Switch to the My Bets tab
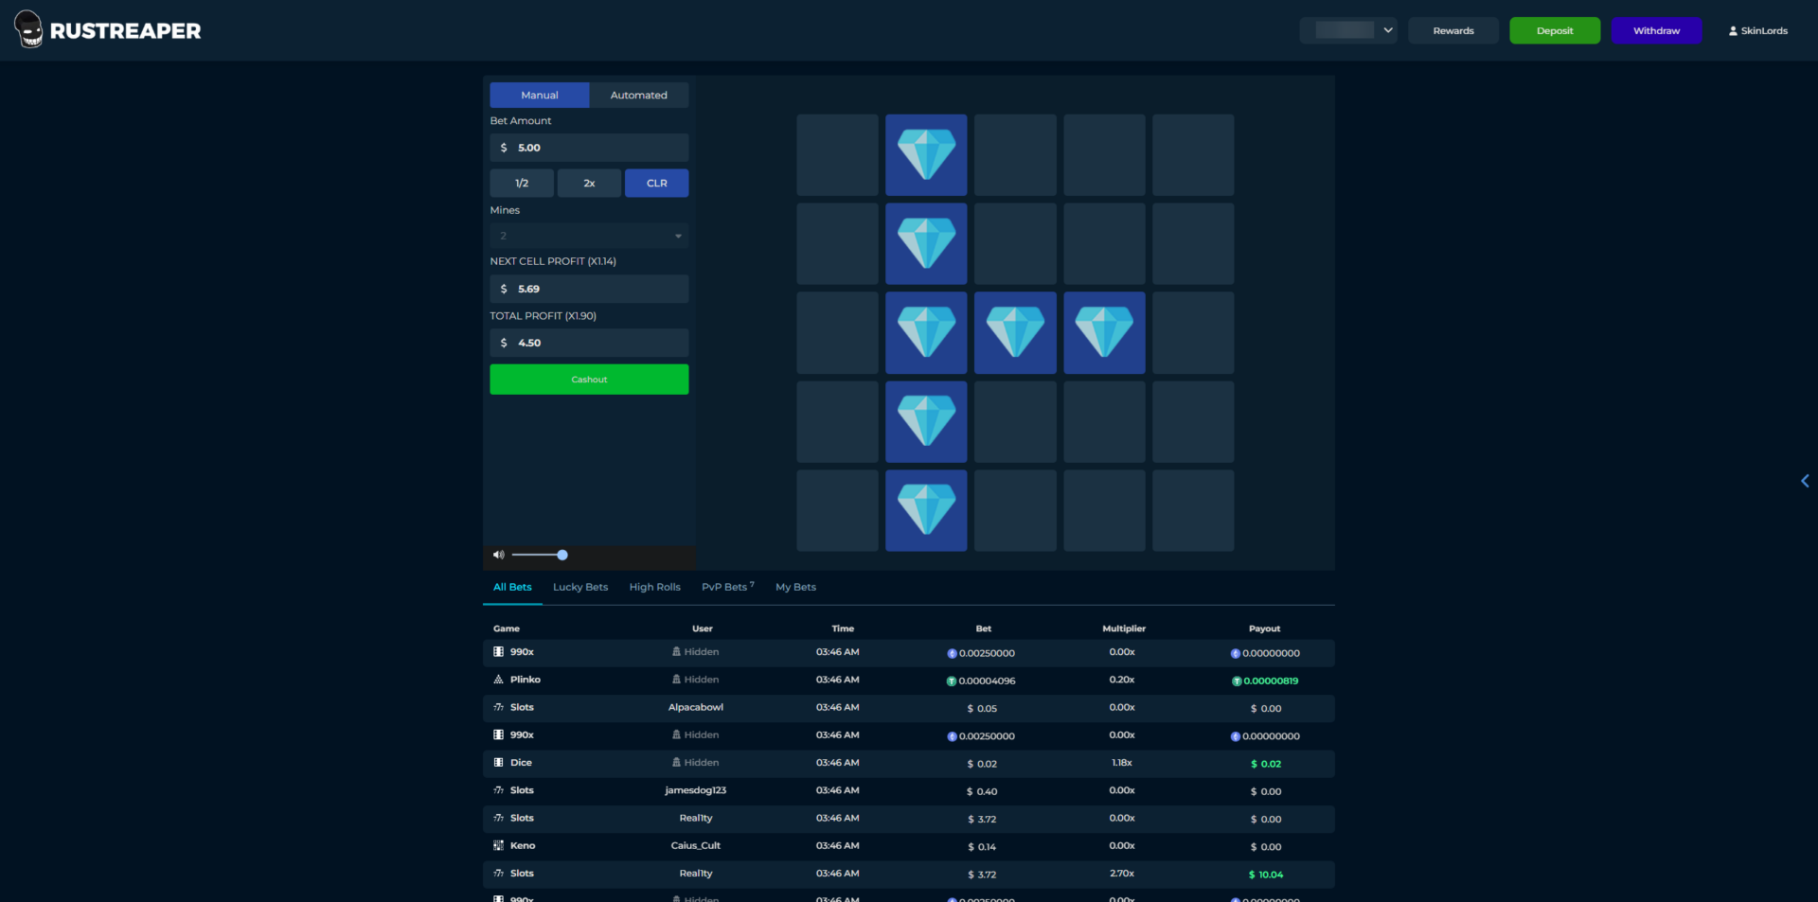Screen dimensions: 1818x902 coord(795,587)
